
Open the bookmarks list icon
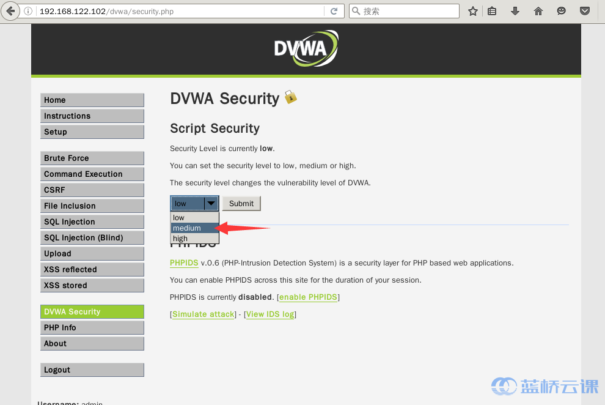492,11
